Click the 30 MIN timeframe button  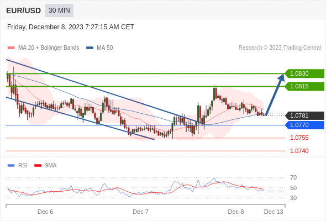[x=59, y=10]
